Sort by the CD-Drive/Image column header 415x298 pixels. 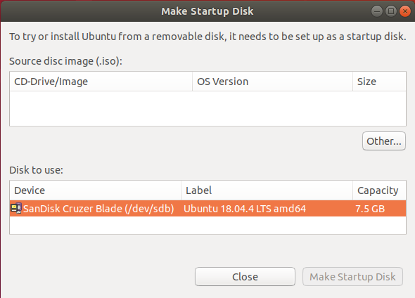tap(101, 82)
